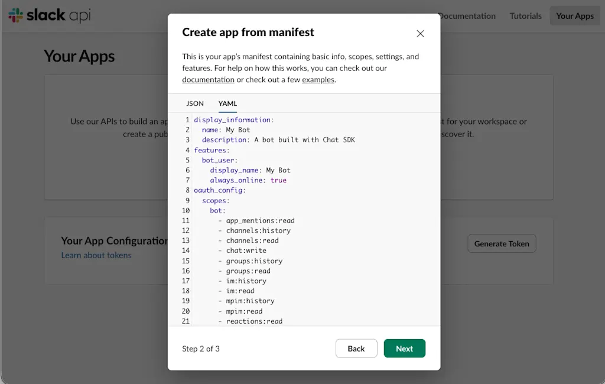Click the Step 2 of 3 label
Screen dimensions: 605x384
pyautogui.click(x=201, y=349)
